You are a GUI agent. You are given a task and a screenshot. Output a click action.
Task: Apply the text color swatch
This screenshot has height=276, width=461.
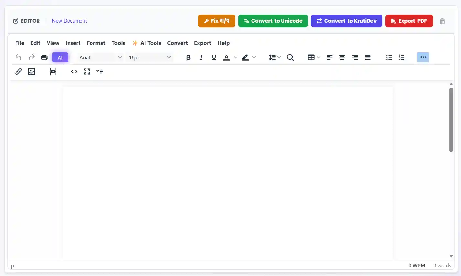[x=226, y=57]
